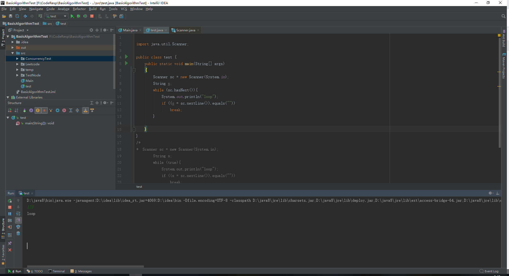The height and width of the screenshot is (276, 509).
Task: Open the Refactor menu
Action: 79,9
